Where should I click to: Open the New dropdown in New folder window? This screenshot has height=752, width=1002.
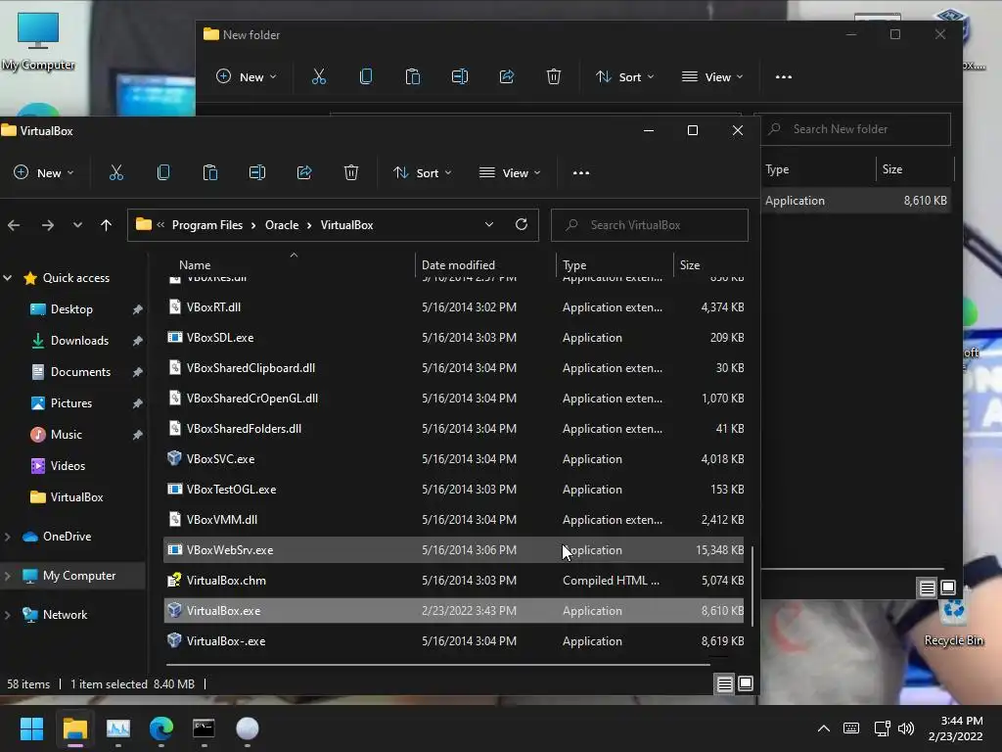pos(246,76)
